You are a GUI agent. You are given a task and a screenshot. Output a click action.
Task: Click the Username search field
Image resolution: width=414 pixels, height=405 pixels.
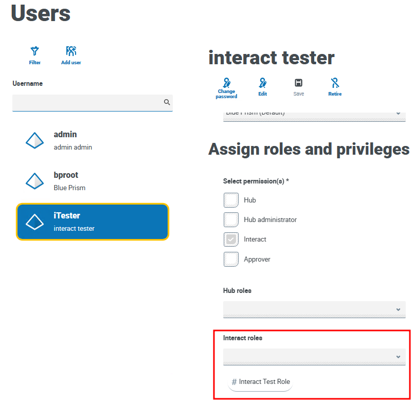[87, 102]
